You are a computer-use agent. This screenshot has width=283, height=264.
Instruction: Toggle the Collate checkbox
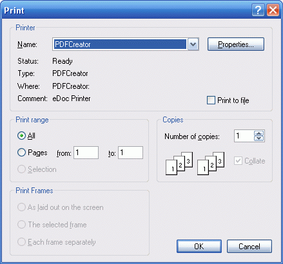[238, 161]
